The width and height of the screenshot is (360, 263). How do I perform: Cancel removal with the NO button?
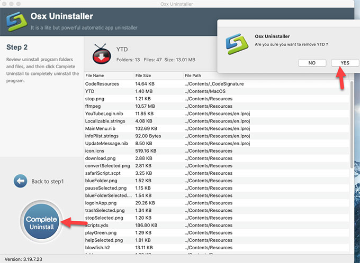pyautogui.click(x=312, y=63)
